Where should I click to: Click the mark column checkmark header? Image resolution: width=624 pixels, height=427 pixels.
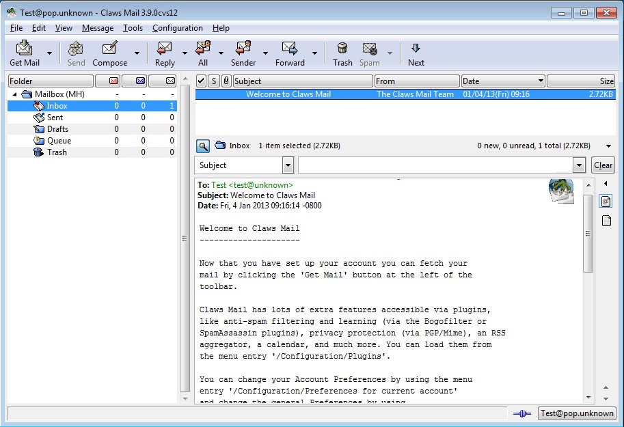click(202, 81)
